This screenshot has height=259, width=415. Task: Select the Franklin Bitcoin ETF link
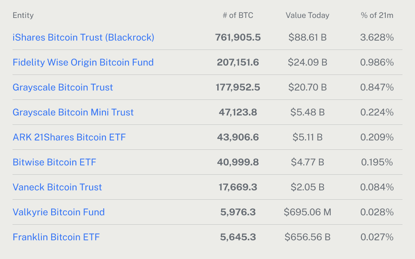(56, 237)
